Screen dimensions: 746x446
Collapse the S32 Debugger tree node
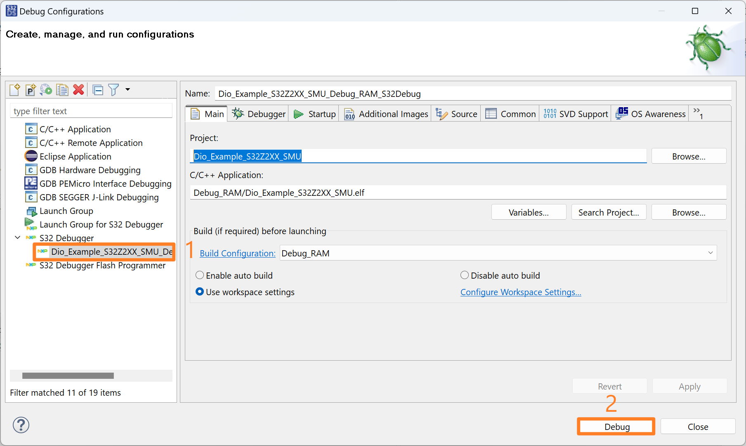[18, 238]
